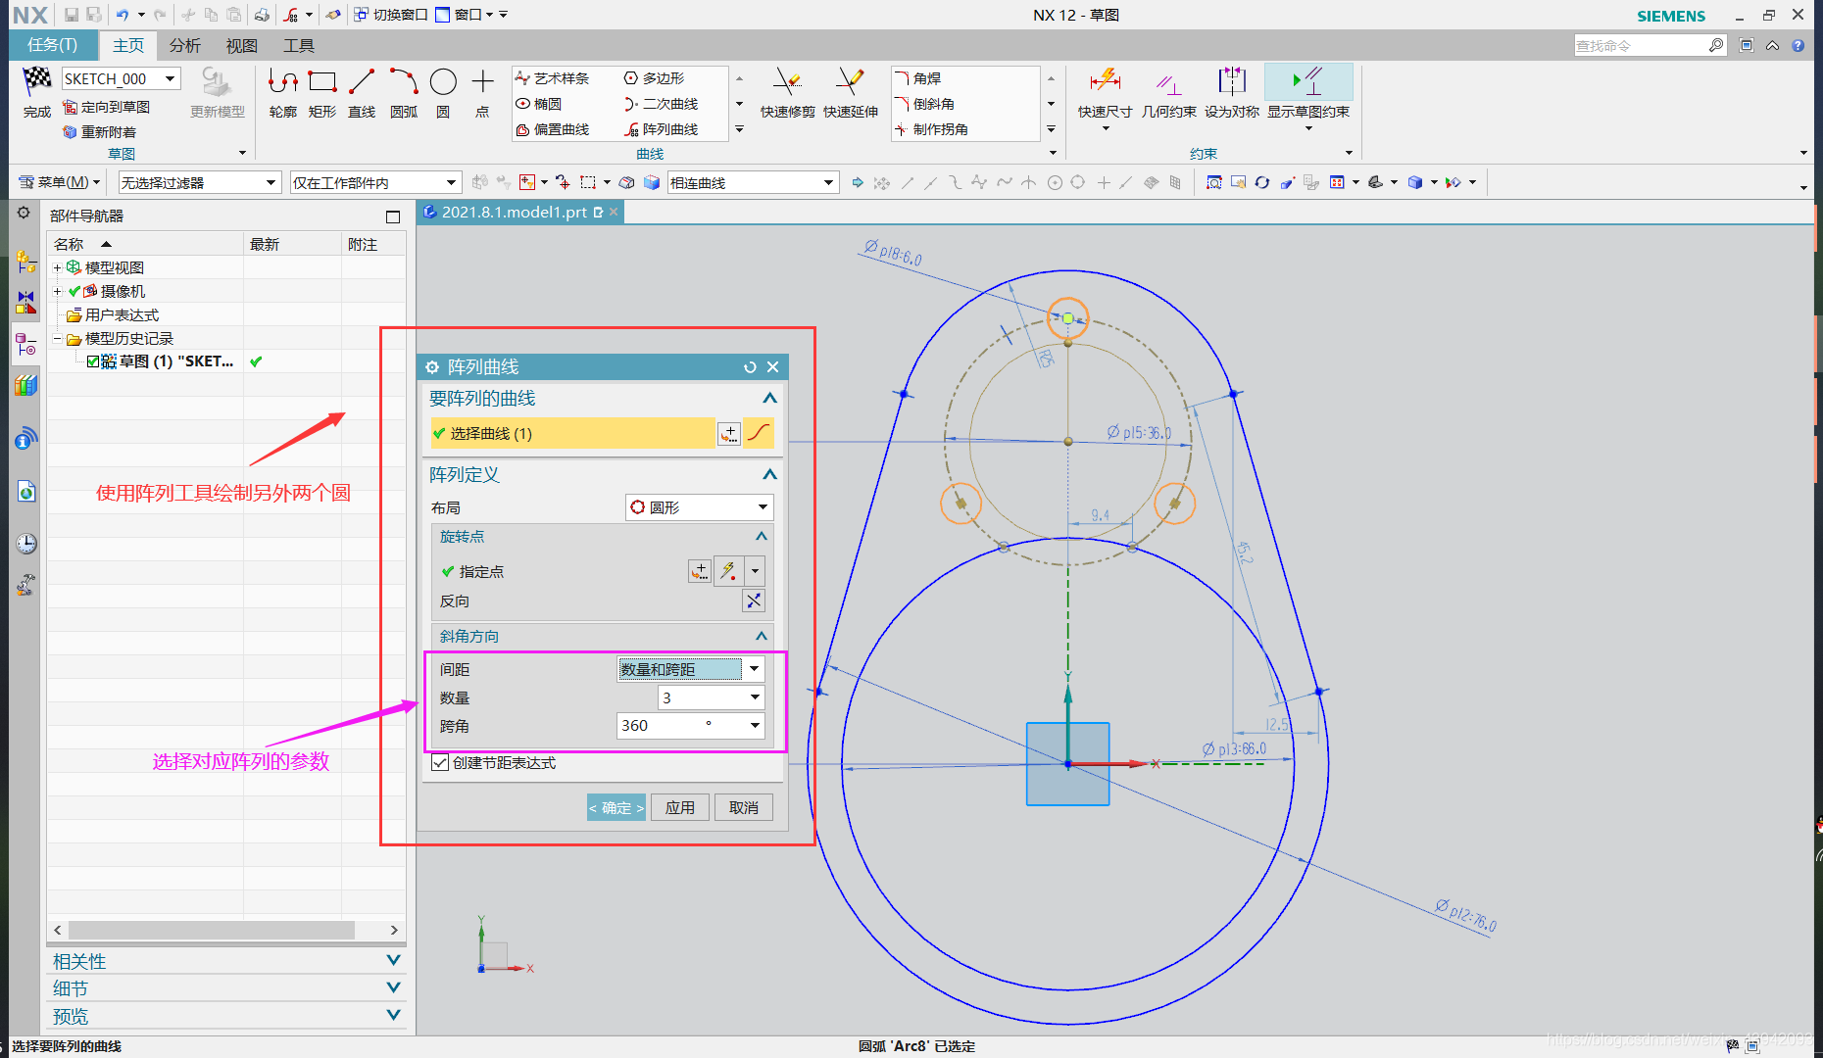The width and height of the screenshot is (1823, 1058).
Task: Open the Count (数量) dropdown arrow
Action: (x=755, y=697)
